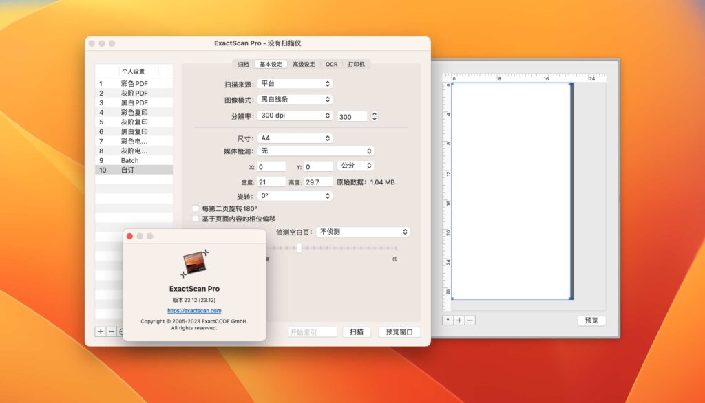Remove a preset using the − icon
705x403 pixels.
click(x=112, y=331)
